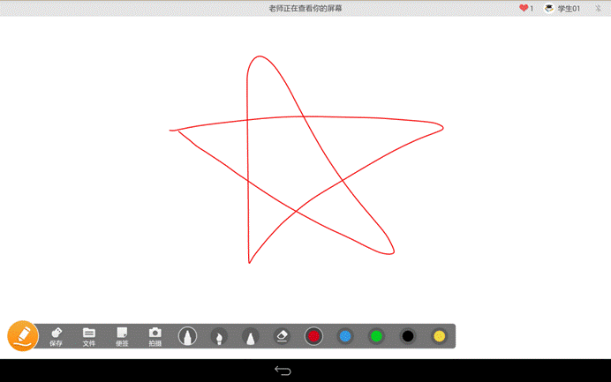Image resolution: width=611 pixels, height=382 pixels.
Task: Pick the blue color swatch
Action: tap(345, 336)
